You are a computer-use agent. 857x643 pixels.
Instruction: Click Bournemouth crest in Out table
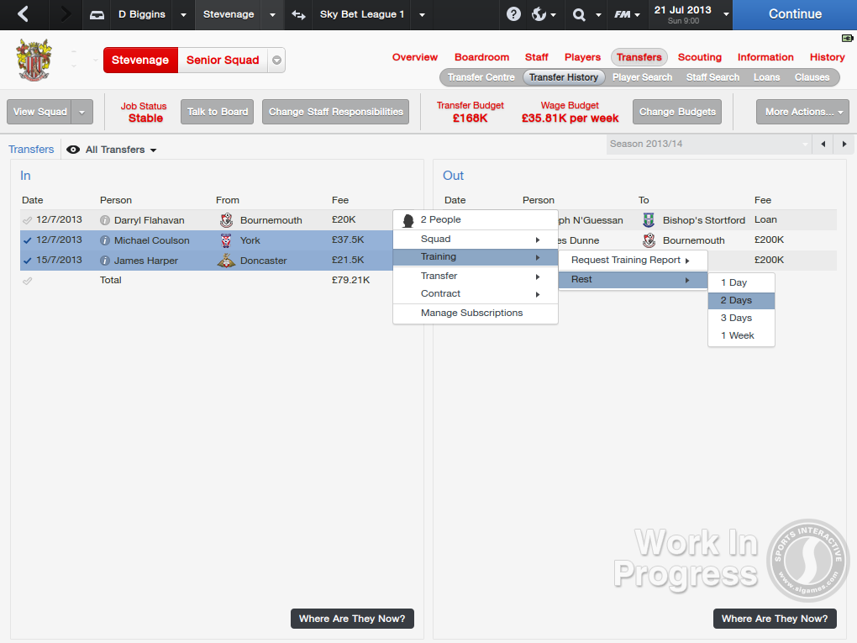coord(649,240)
